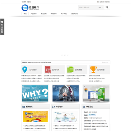Open the red document 公司文化 icon
This screenshot has width=131, height=131.
pyautogui.click(x=48, y=70)
